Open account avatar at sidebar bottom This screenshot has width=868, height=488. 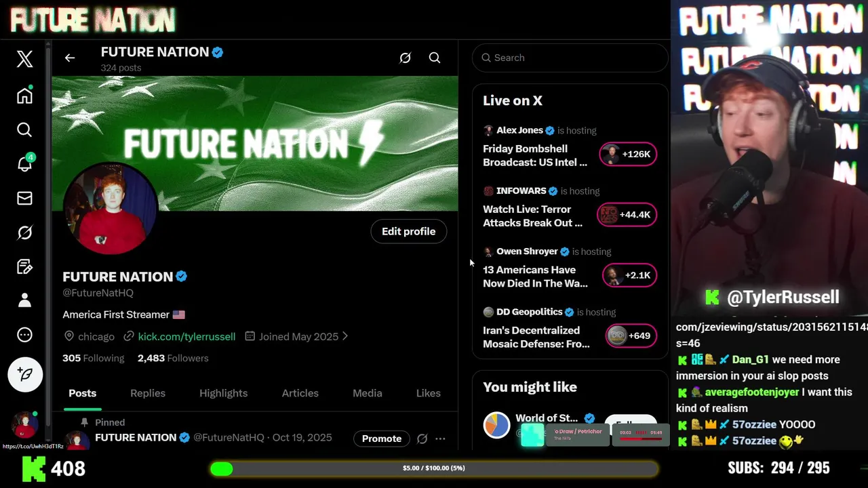point(24,424)
